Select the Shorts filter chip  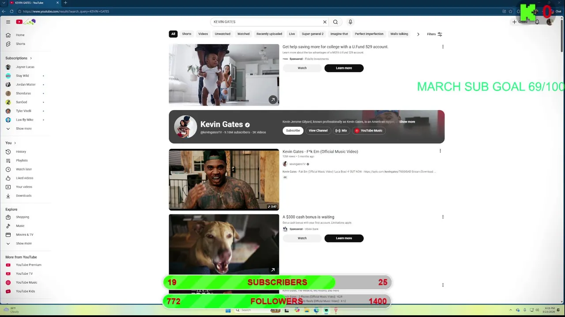pos(187,34)
